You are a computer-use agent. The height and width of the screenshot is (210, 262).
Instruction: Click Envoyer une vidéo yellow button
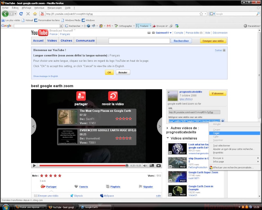[x=213, y=41]
